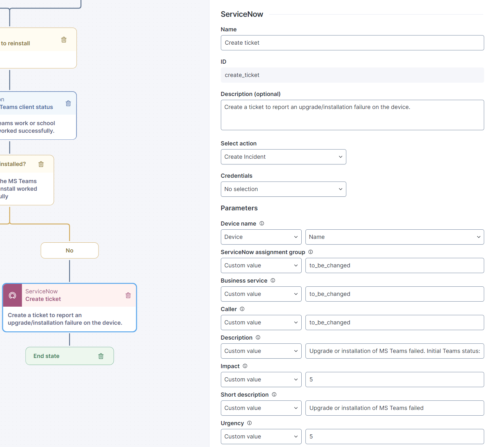
Task: Show info for Urgency parameter
Action: (249, 423)
